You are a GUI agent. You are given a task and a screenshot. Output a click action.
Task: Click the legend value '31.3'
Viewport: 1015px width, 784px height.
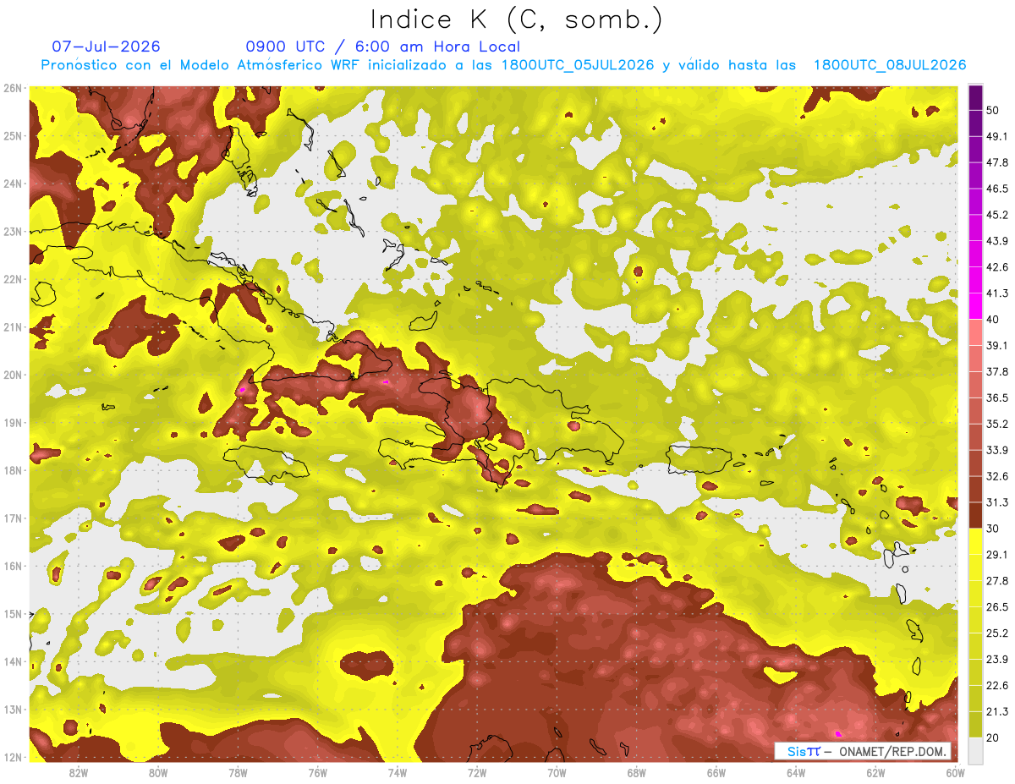coord(997,502)
